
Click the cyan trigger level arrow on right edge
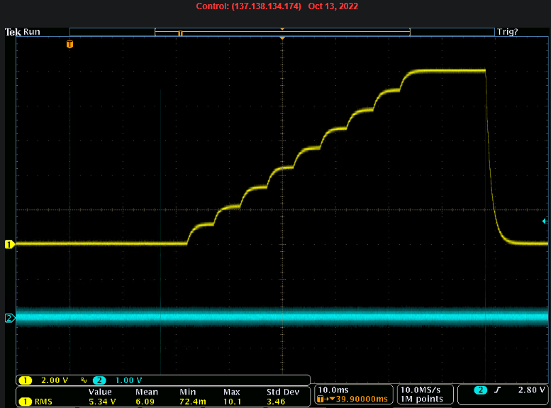coord(544,222)
